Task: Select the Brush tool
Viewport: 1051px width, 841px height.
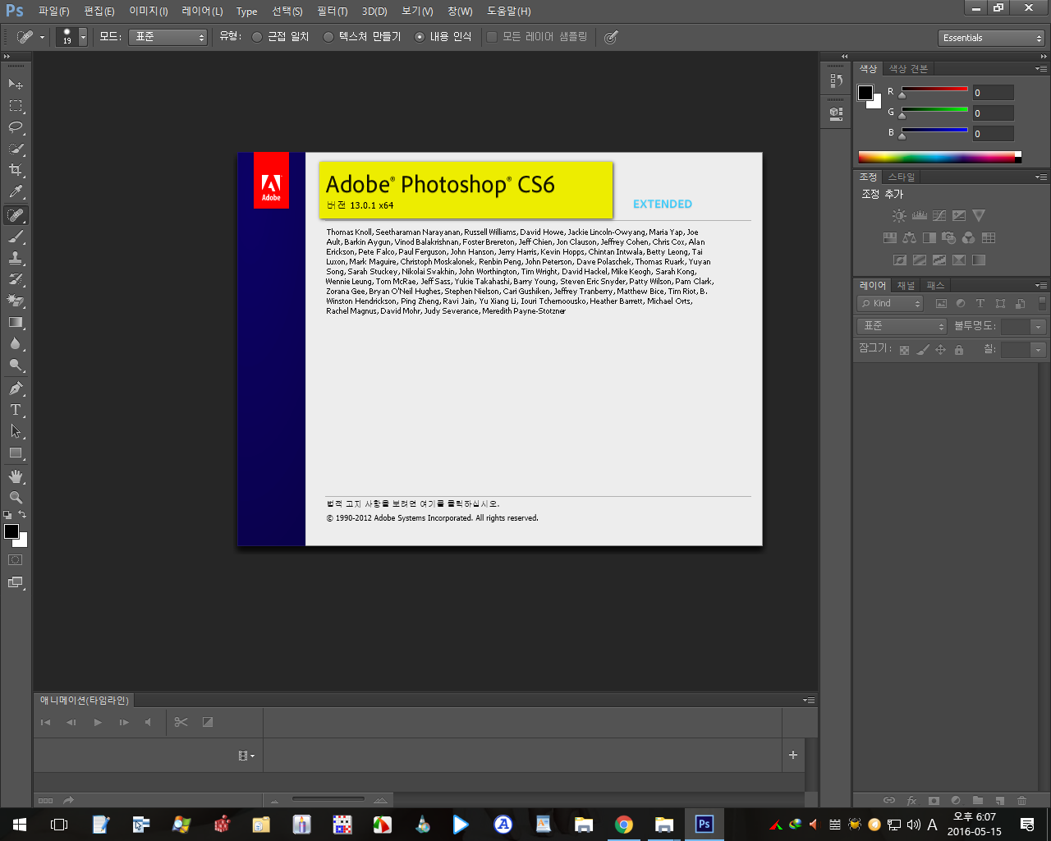Action: click(16, 237)
